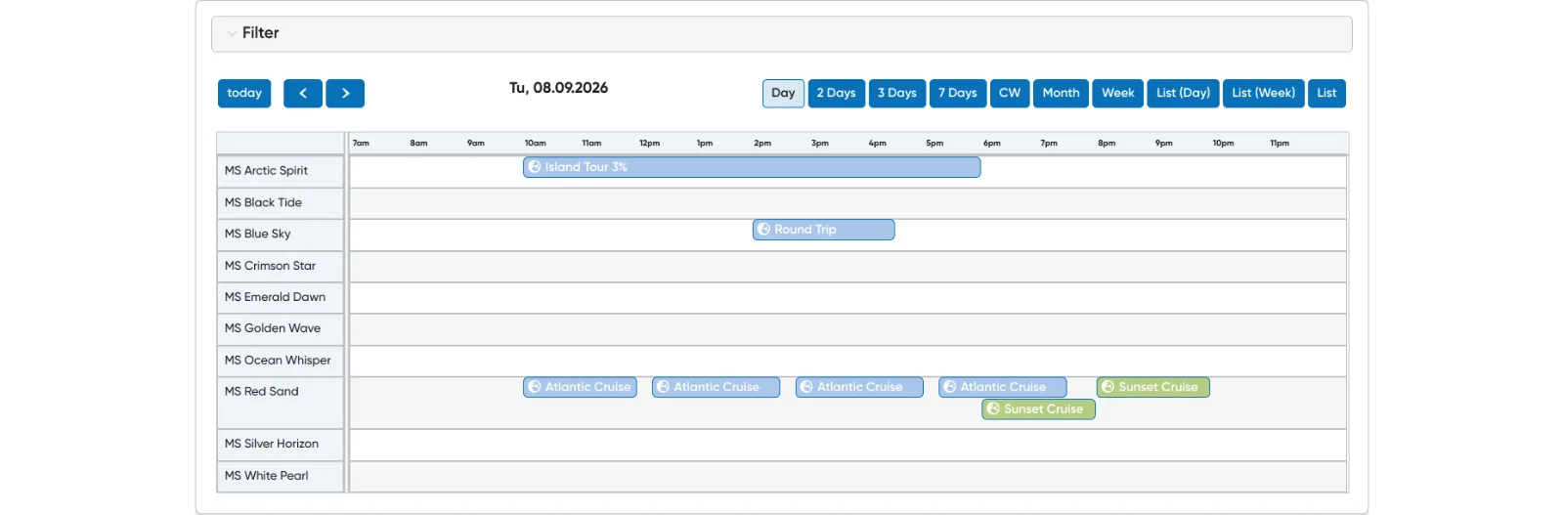Switch to 2 Days view
This screenshot has width=1564, height=515.
point(837,93)
